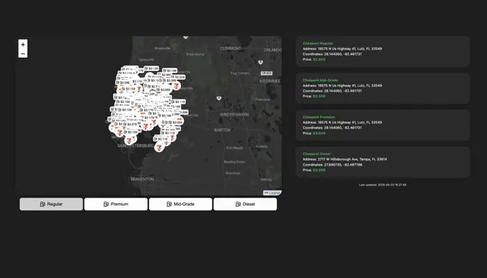Click coordinates in Cheapest Regular card
This screenshot has width=487, height=278.
pos(332,54)
